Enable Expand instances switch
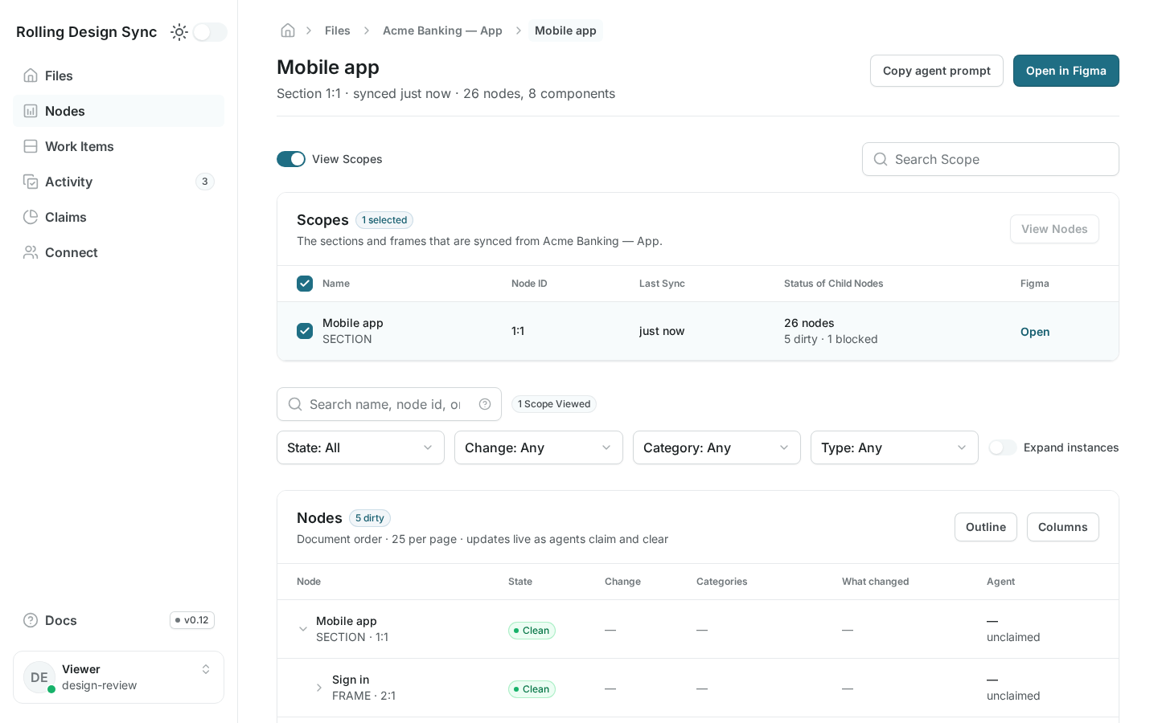The height and width of the screenshot is (723, 1158). click(1003, 447)
